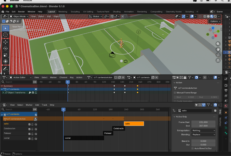This screenshot has height=156, width=231.
Task: Activate the Rotate tool
Action: [x=5, y=48]
